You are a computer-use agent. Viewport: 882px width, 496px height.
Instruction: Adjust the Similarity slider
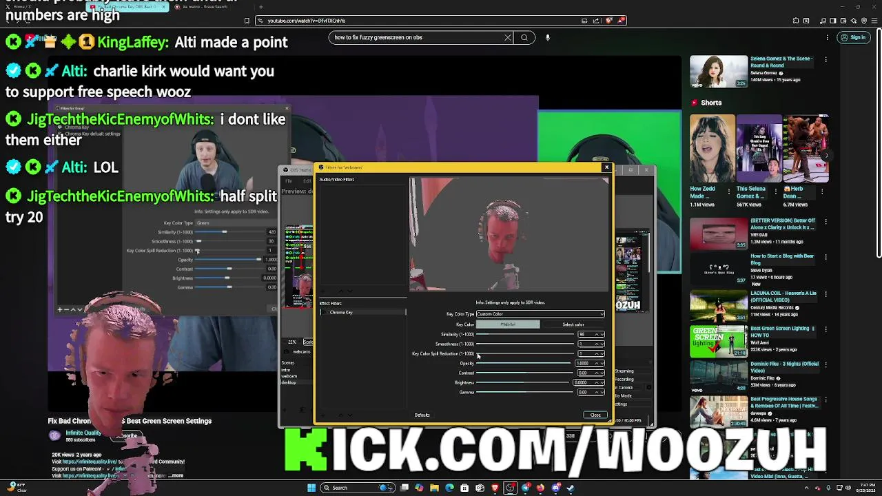pyautogui.click(x=525, y=334)
